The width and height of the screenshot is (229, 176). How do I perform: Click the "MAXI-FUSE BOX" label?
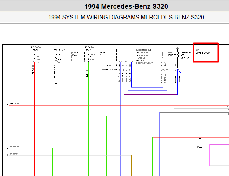tap(105, 53)
